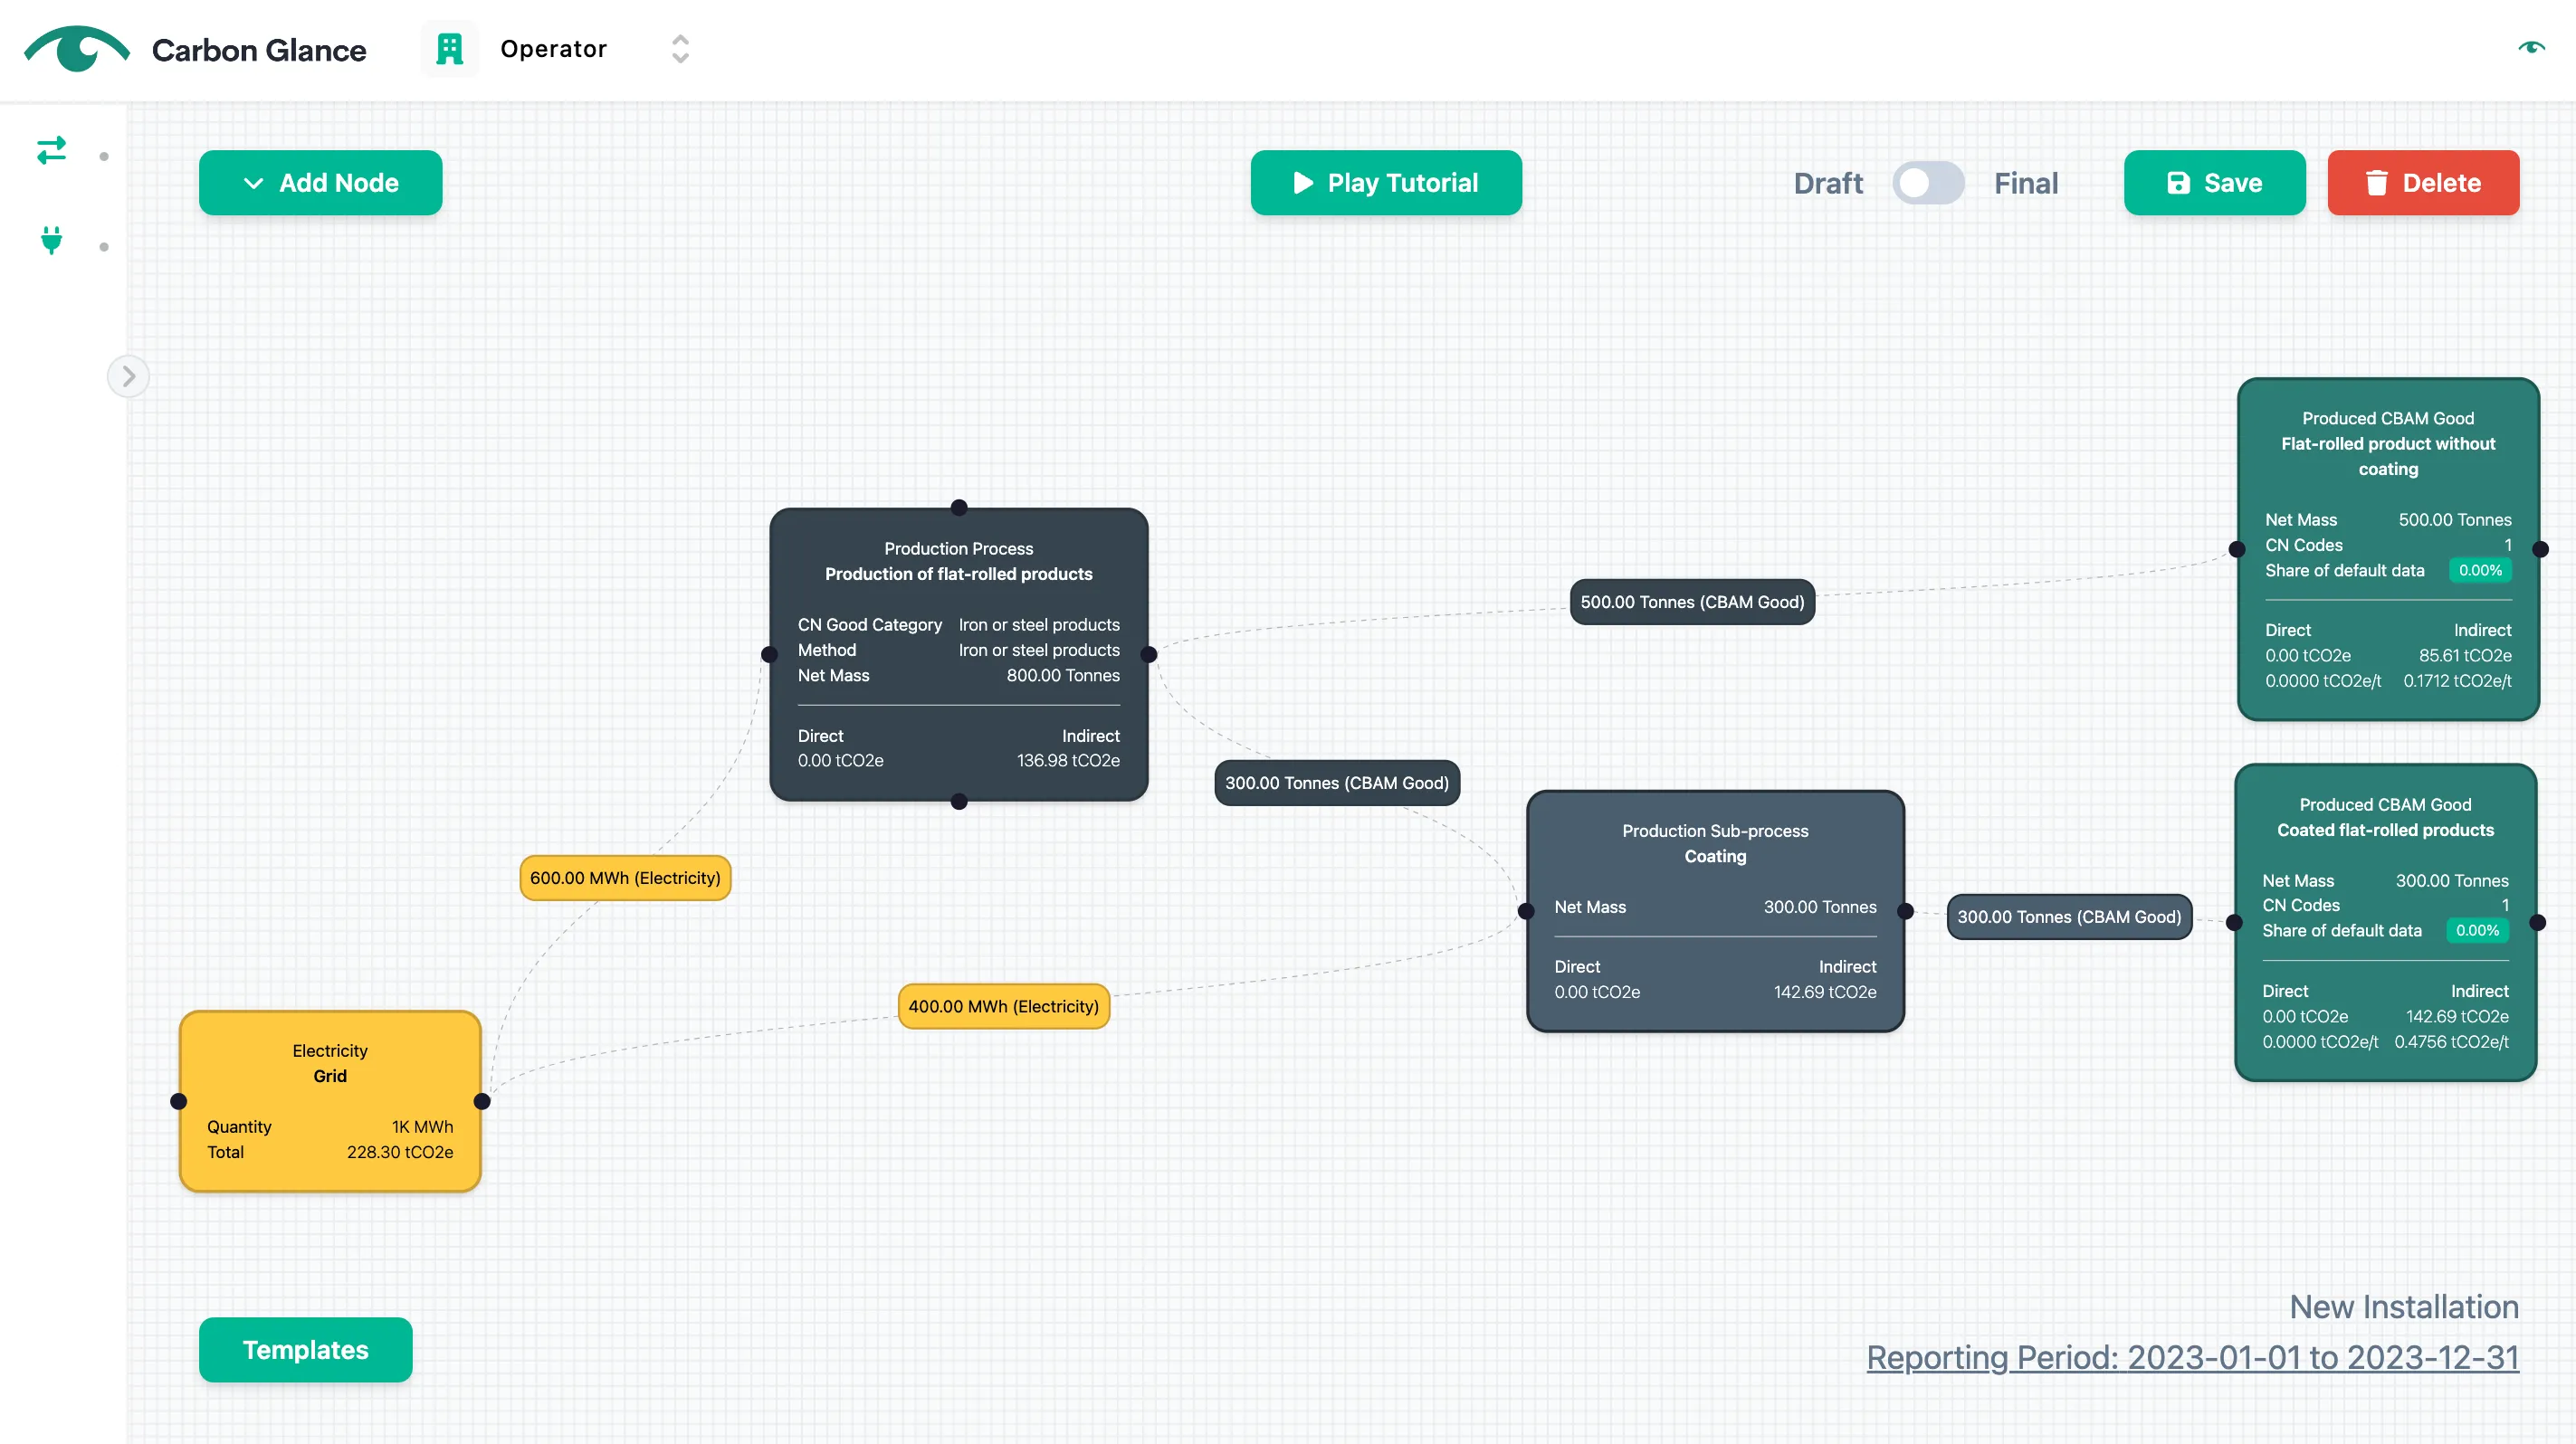Click the Operator building icon
This screenshot has width=2576, height=1444.
(450, 48)
